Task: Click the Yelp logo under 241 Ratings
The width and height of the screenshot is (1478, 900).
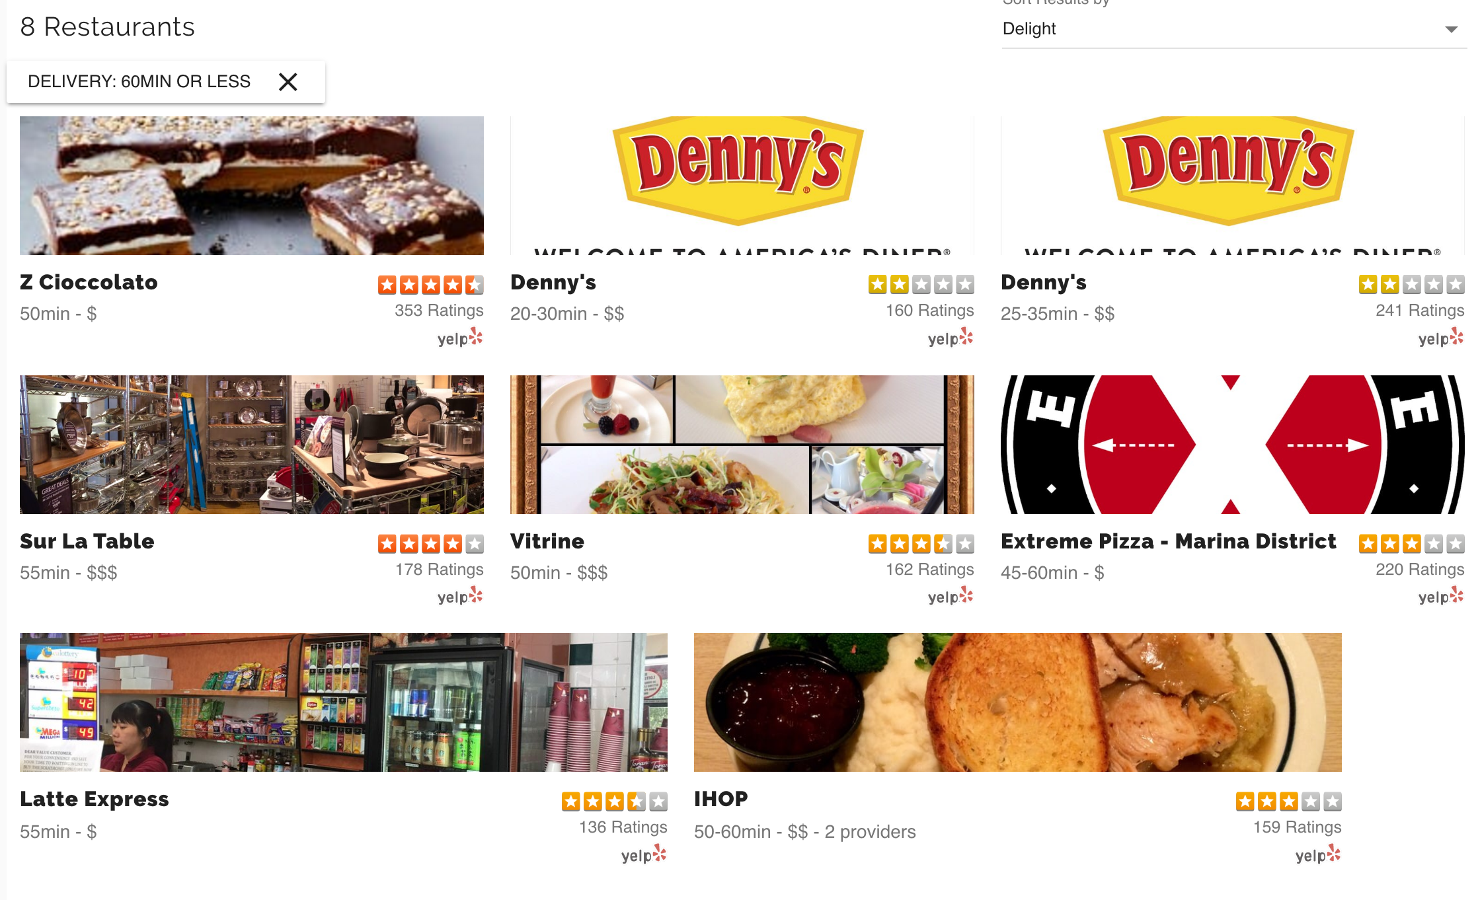Action: (1441, 338)
